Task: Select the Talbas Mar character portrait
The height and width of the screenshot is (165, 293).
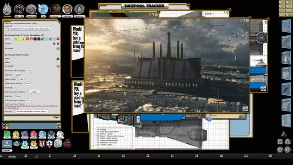Action: [67, 9]
